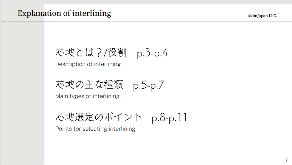The image size is (292, 165).
Task: Click the AkimJapan LLC. company name
Action: [x=262, y=16]
